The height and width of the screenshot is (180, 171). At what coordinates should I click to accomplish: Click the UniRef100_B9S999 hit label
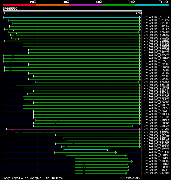click(157, 44)
